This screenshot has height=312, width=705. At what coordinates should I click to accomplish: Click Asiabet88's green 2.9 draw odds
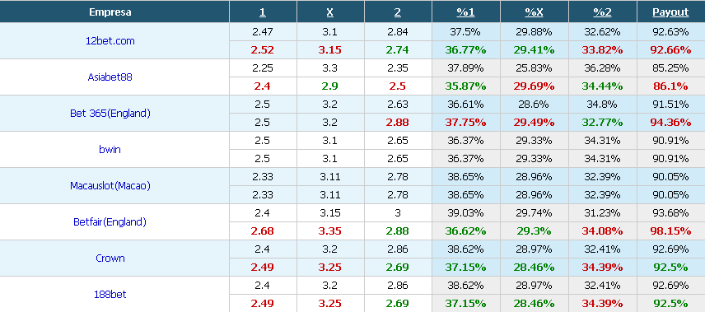tap(330, 86)
